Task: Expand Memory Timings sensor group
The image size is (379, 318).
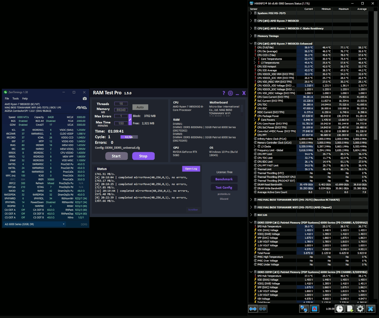Action: [x=251, y=36]
